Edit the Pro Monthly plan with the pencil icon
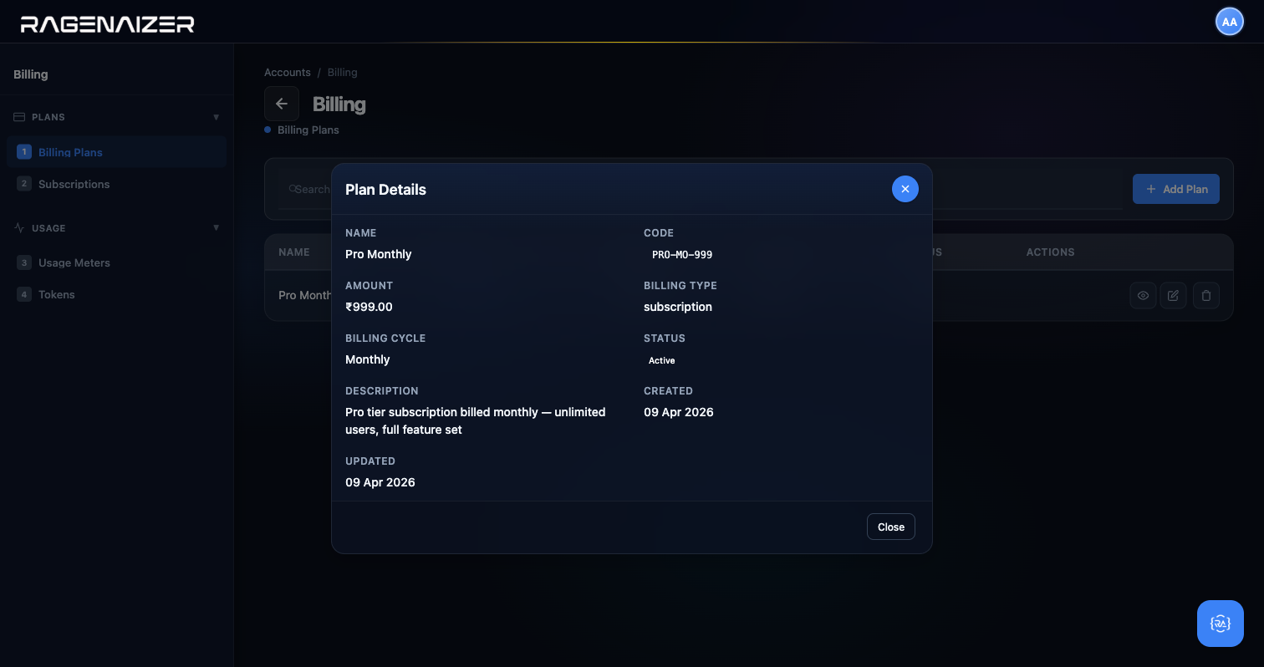 pyautogui.click(x=1173, y=295)
